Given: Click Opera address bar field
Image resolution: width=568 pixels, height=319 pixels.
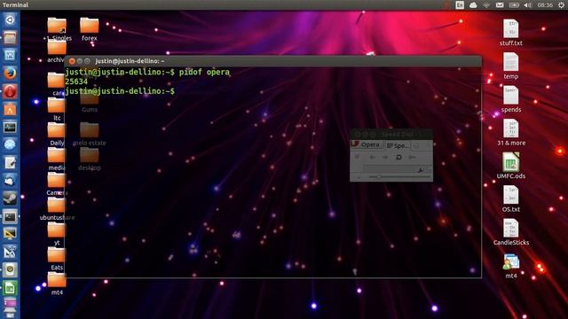Looking at the screenshot, I should [394, 169].
